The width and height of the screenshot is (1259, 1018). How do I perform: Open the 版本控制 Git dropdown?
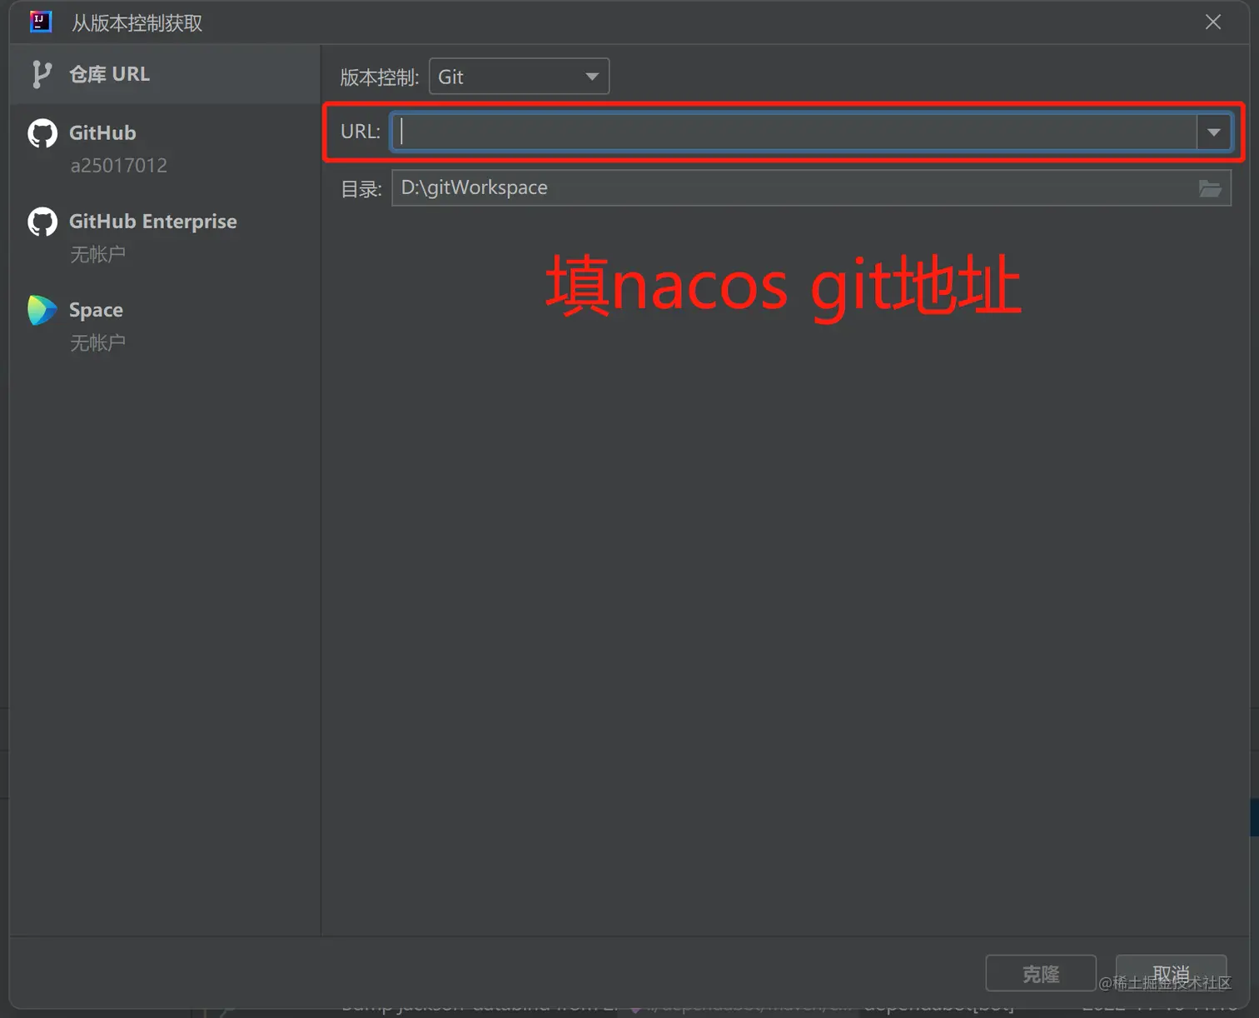point(519,77)
